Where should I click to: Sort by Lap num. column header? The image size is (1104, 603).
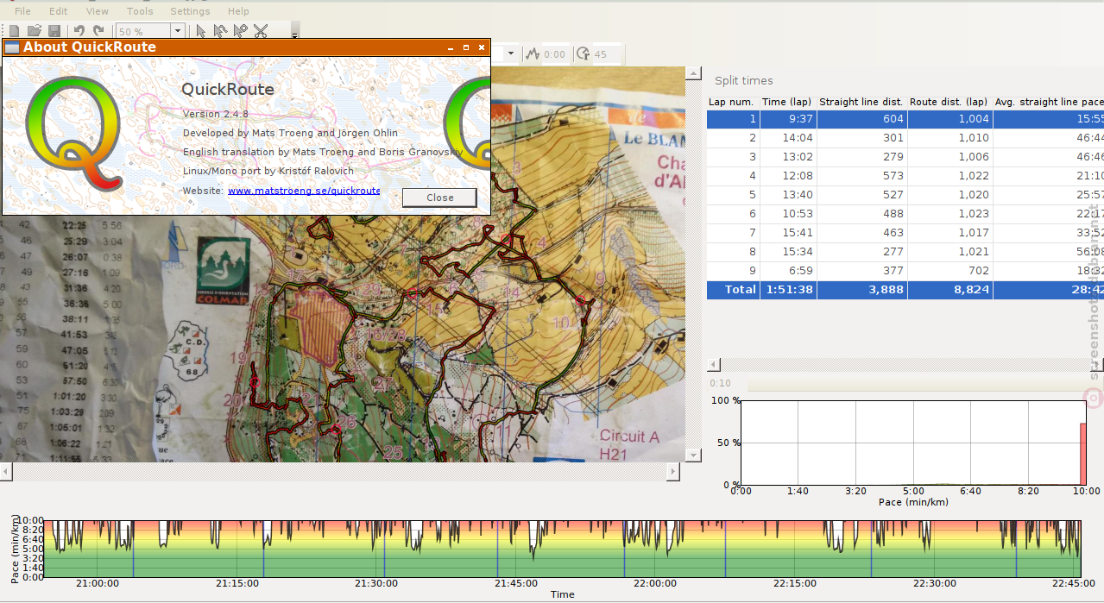click(731, 102)
